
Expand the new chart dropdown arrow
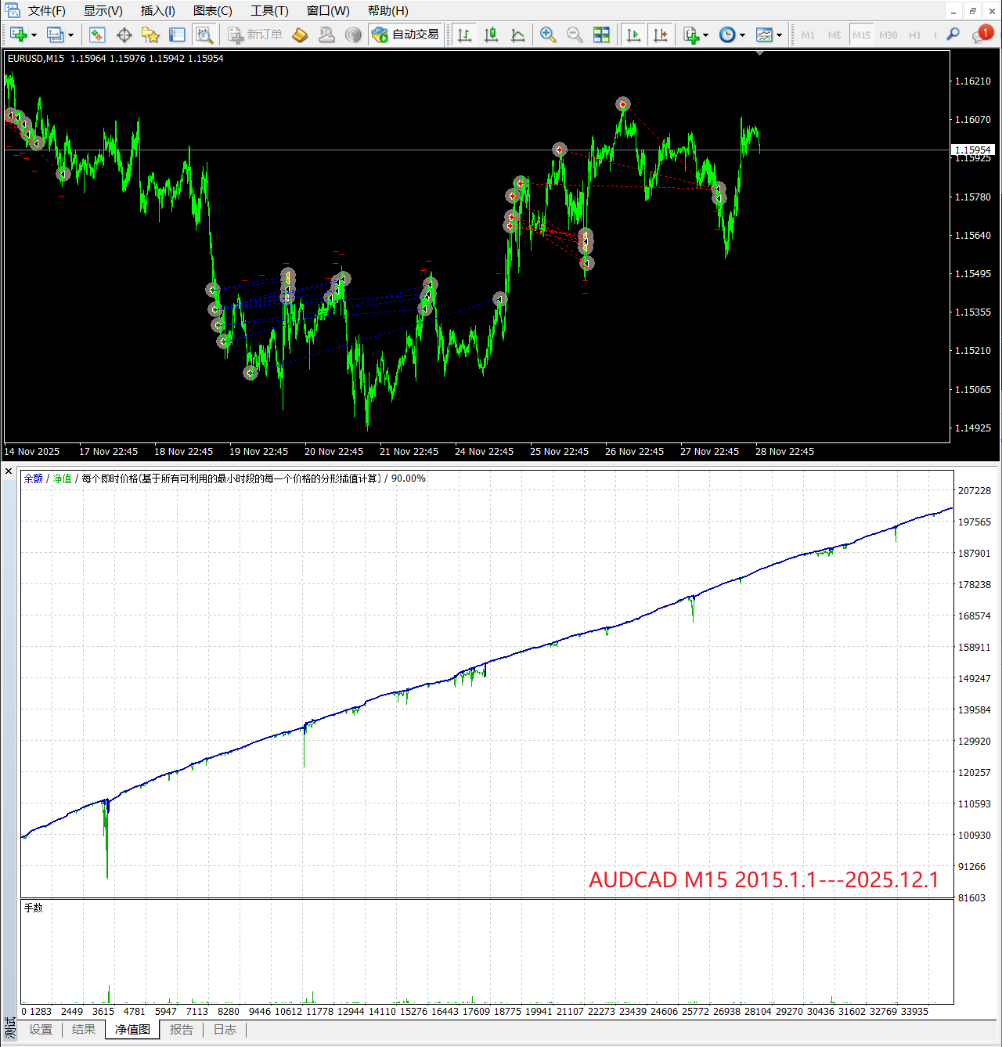pos(34,35)
